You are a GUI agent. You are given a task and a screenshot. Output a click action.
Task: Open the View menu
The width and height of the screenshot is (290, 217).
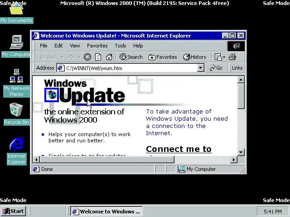coord(75,46)
